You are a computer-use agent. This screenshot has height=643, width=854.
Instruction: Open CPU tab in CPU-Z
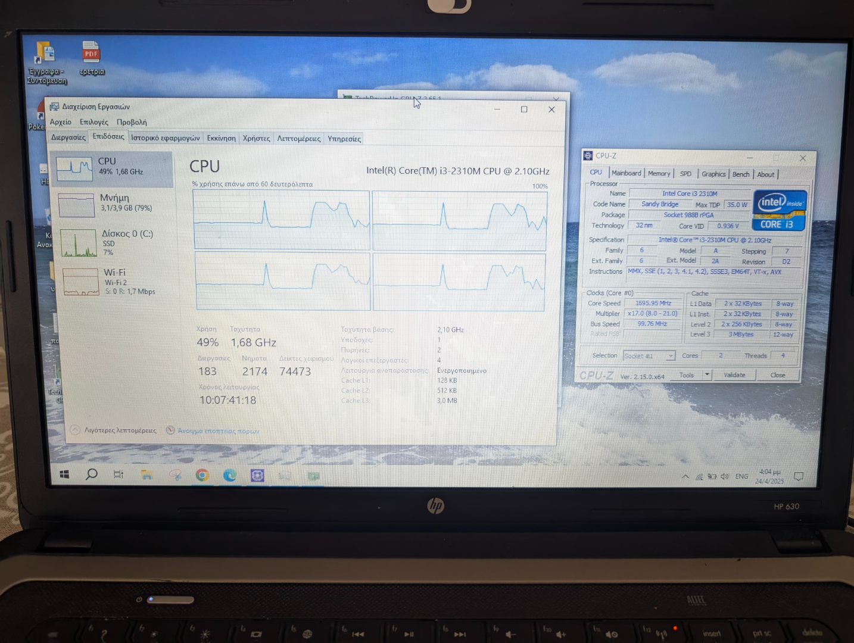(596, 173)
